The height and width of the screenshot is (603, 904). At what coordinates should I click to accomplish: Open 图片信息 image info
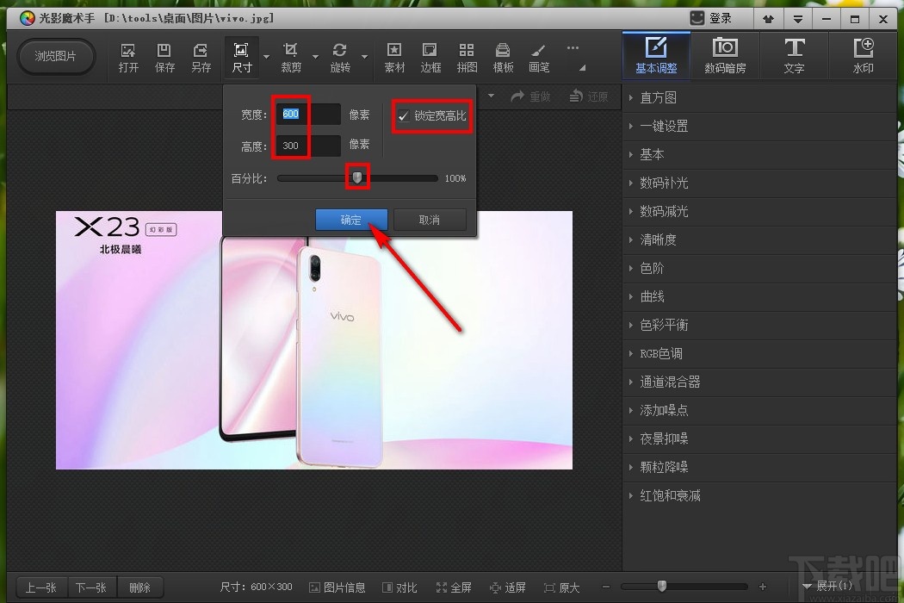click(x=337, y=587)
